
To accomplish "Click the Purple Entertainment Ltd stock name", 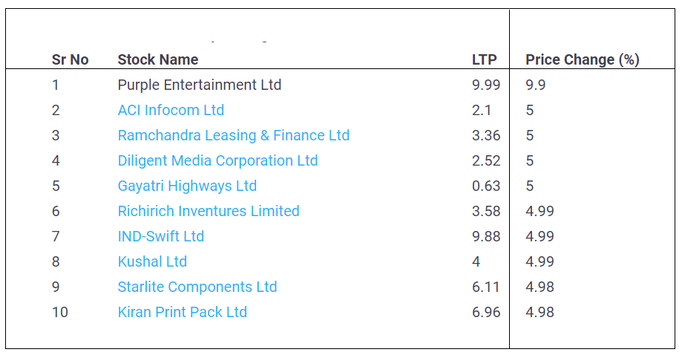I will point(199,85).
